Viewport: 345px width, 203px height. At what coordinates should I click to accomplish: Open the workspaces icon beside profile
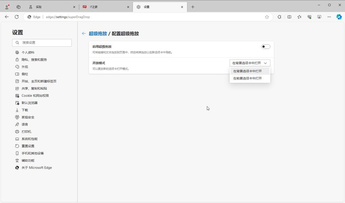[x=19, y=7]
